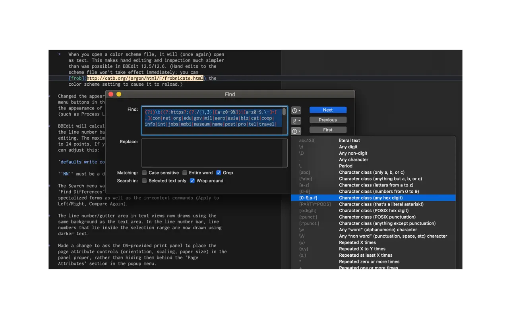
Task: Close the Find window with red button
Action: click(x=111, y=94)
